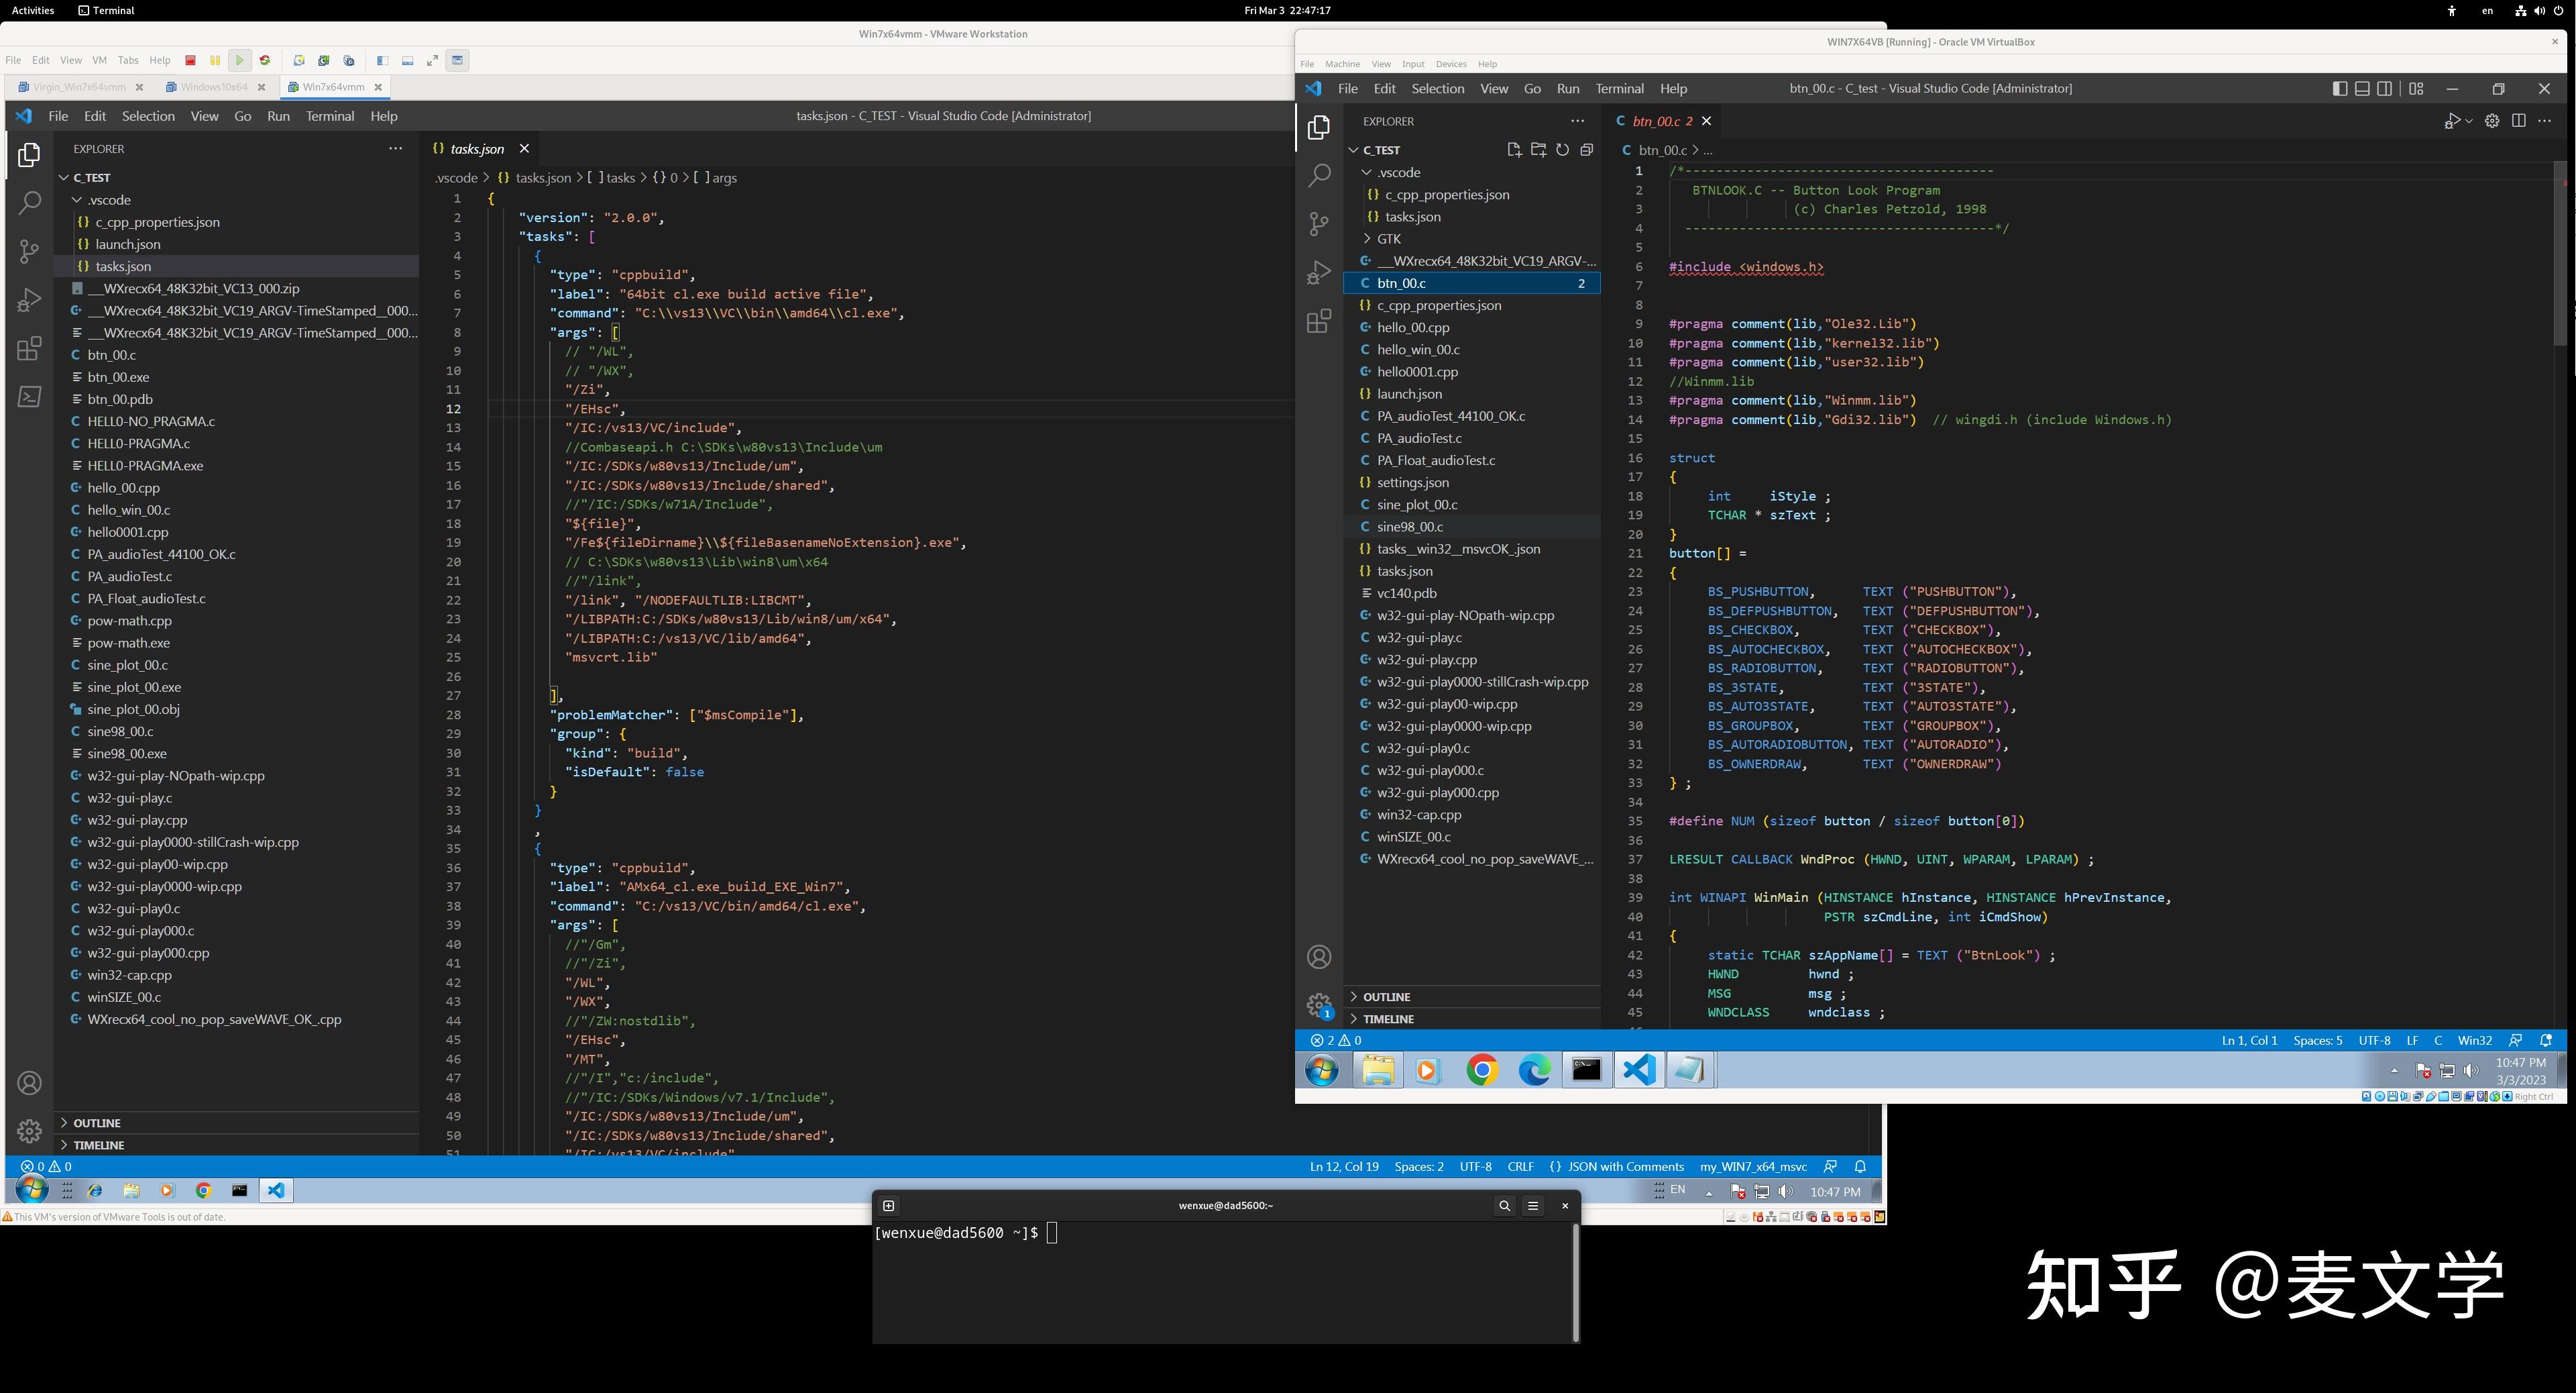Click New File icon in right Explorer header
2576x1393 pixels.
coord(1514,150)
